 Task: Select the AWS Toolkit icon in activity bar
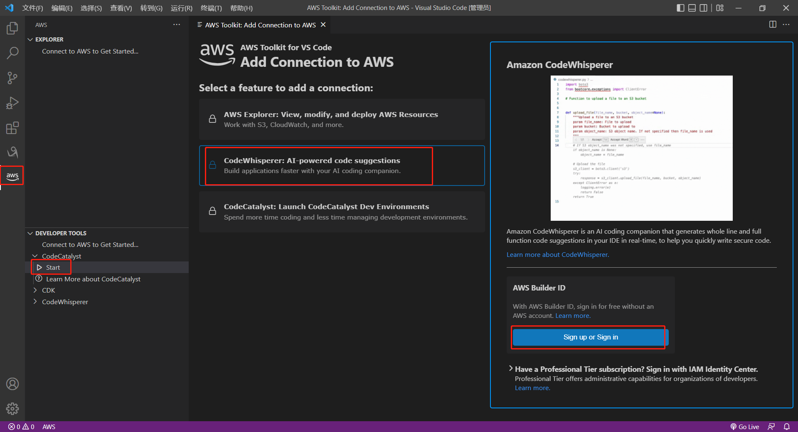(12, 176)
